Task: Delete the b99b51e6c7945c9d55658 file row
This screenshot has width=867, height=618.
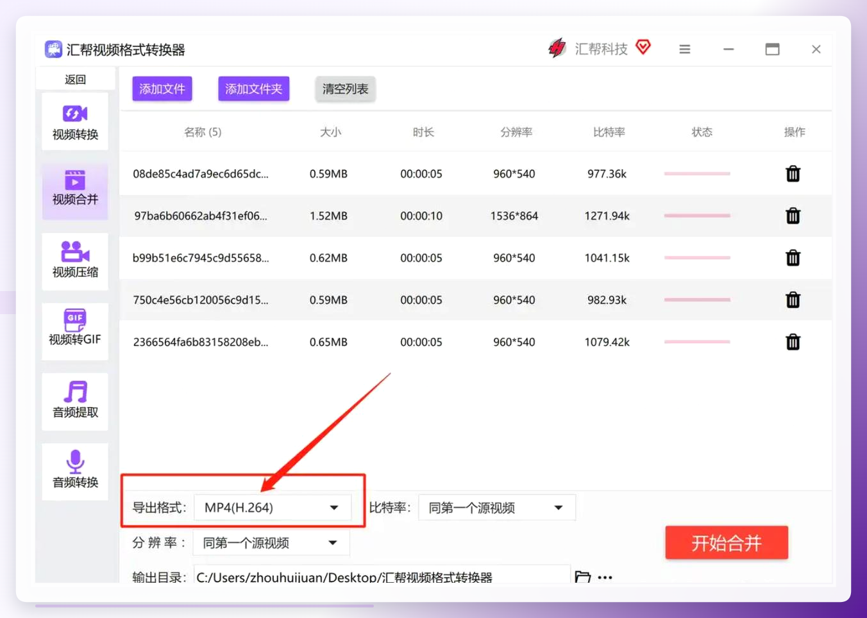Action: 793,258
